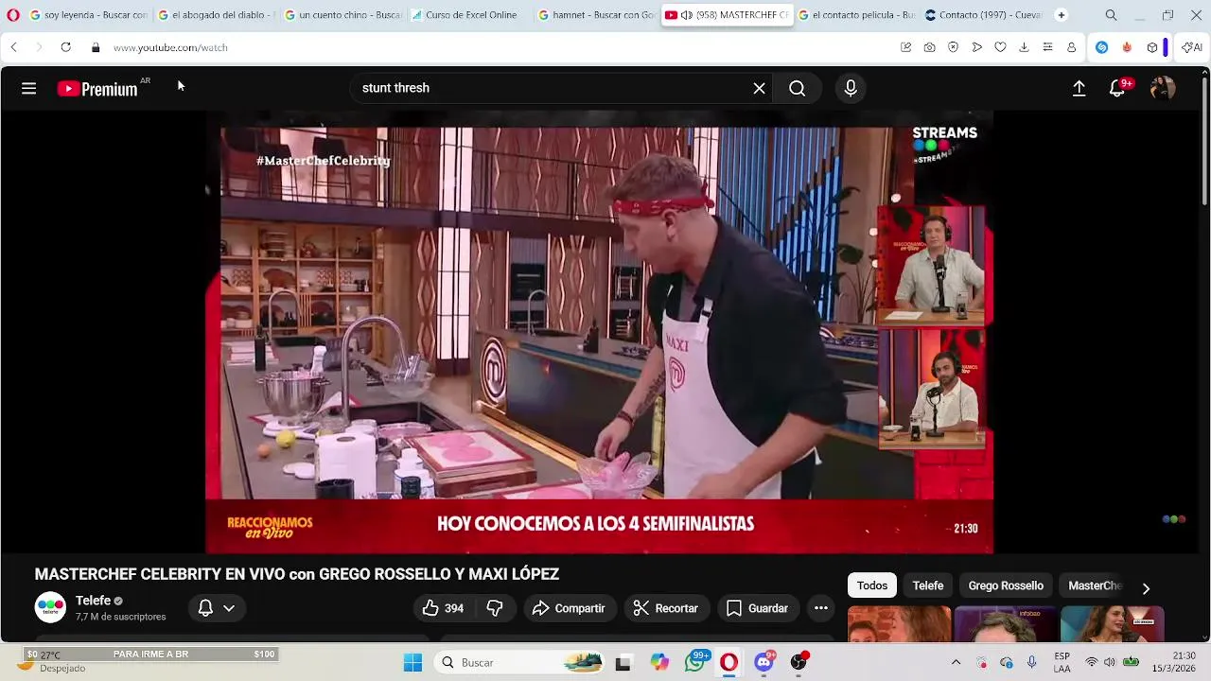Viewport: 1211px width, 681px height.
Task: Save the video with Guardar
Action: pos(758,608)
